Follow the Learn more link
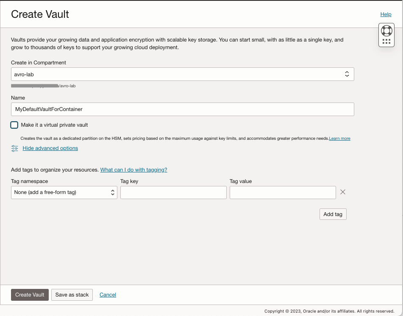 pos(339,139)
